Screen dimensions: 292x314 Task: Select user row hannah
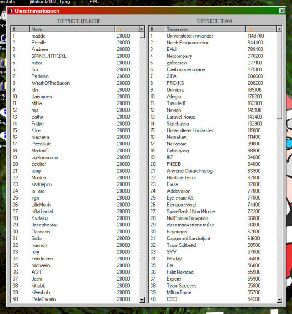tap(75, 245)
